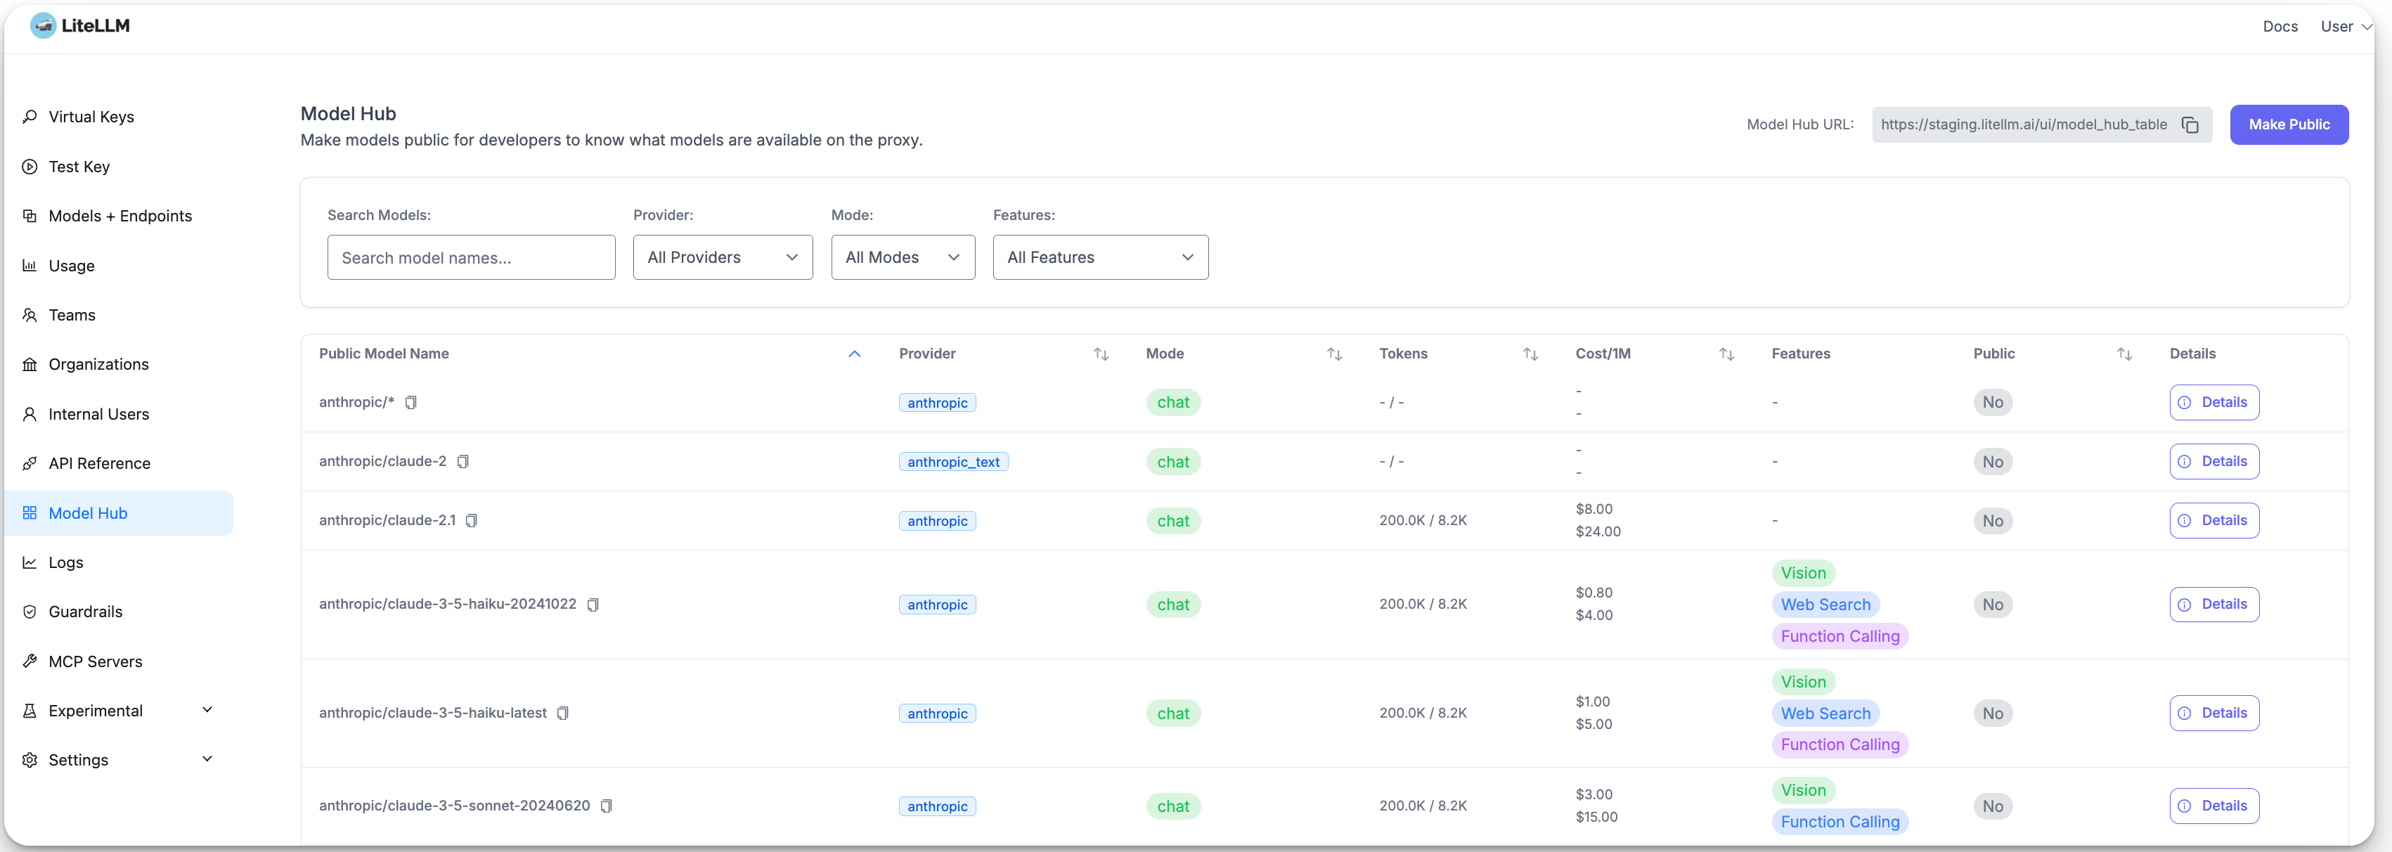Screen dimensions: 2392x852
Task: Sort table by Provider column
Action: (1100, 354)
